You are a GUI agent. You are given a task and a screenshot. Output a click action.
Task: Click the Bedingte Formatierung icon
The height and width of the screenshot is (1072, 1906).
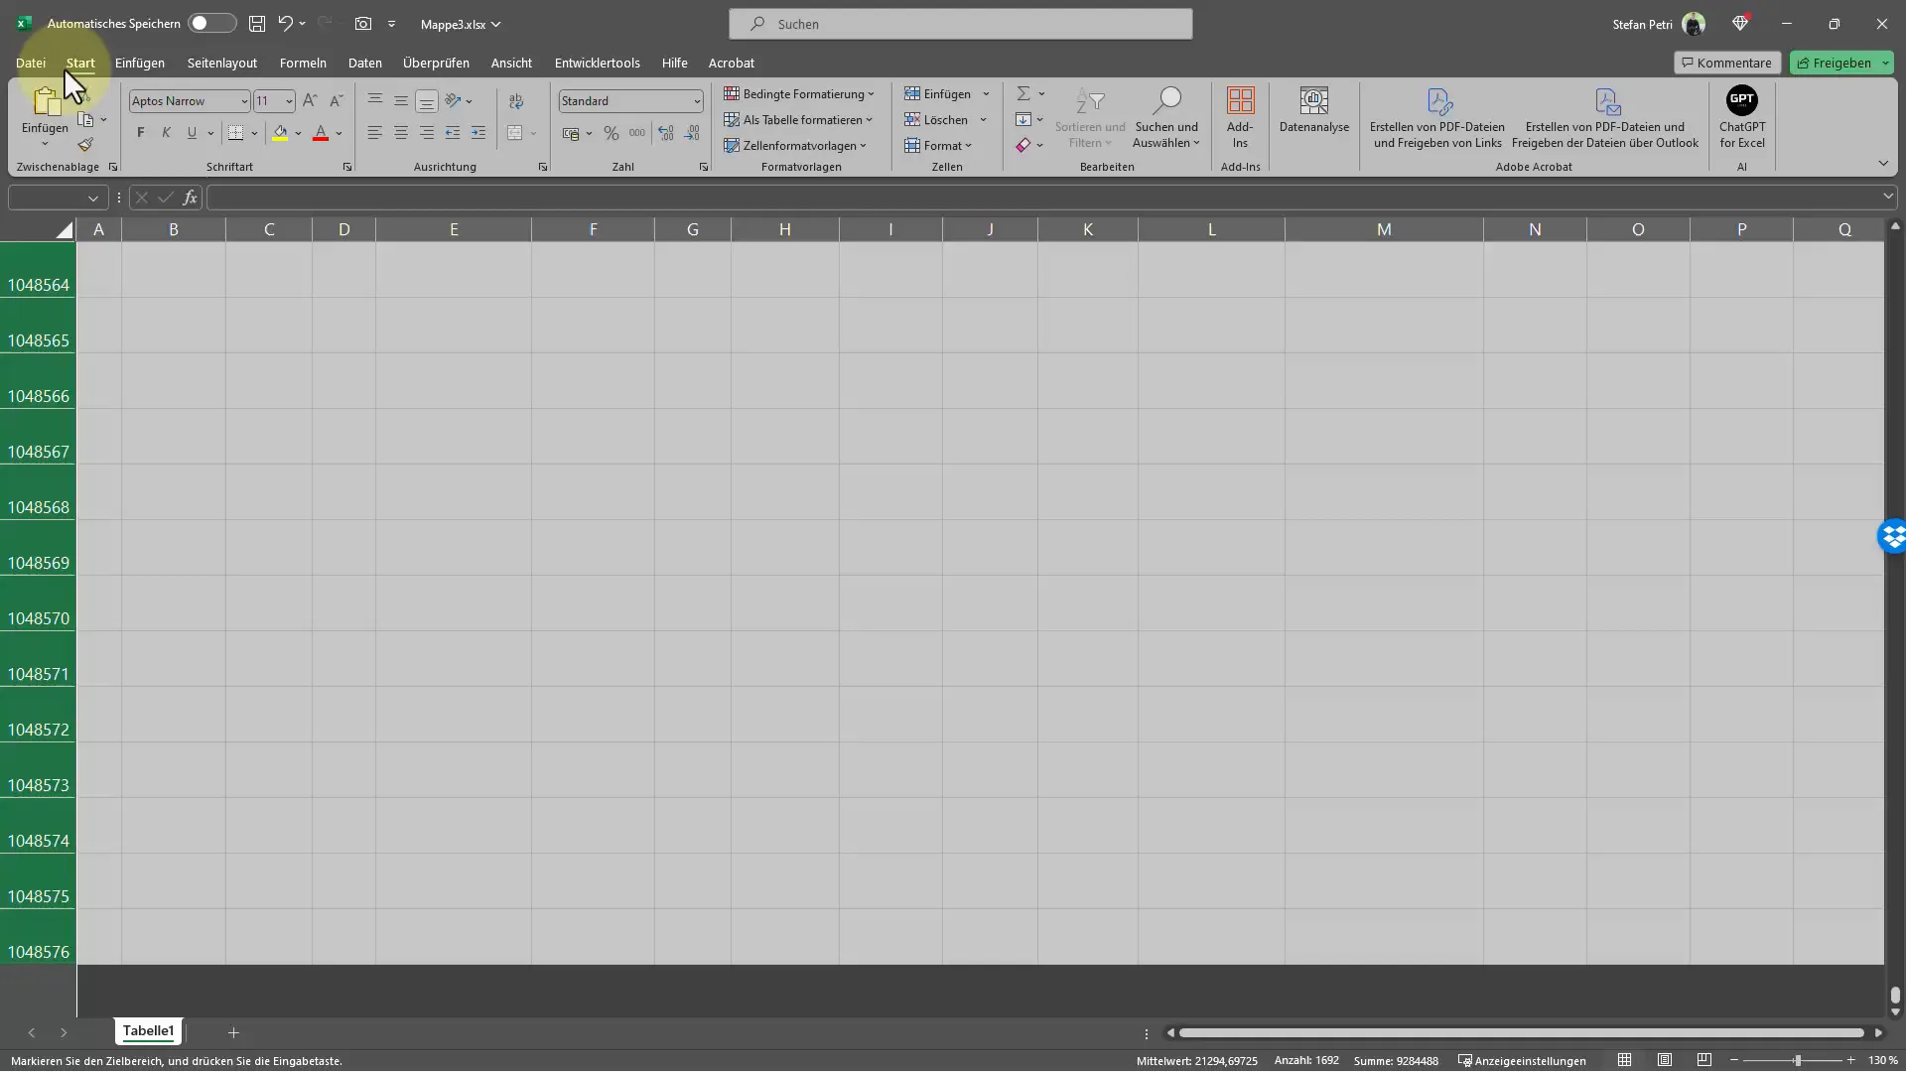(731, 93)
